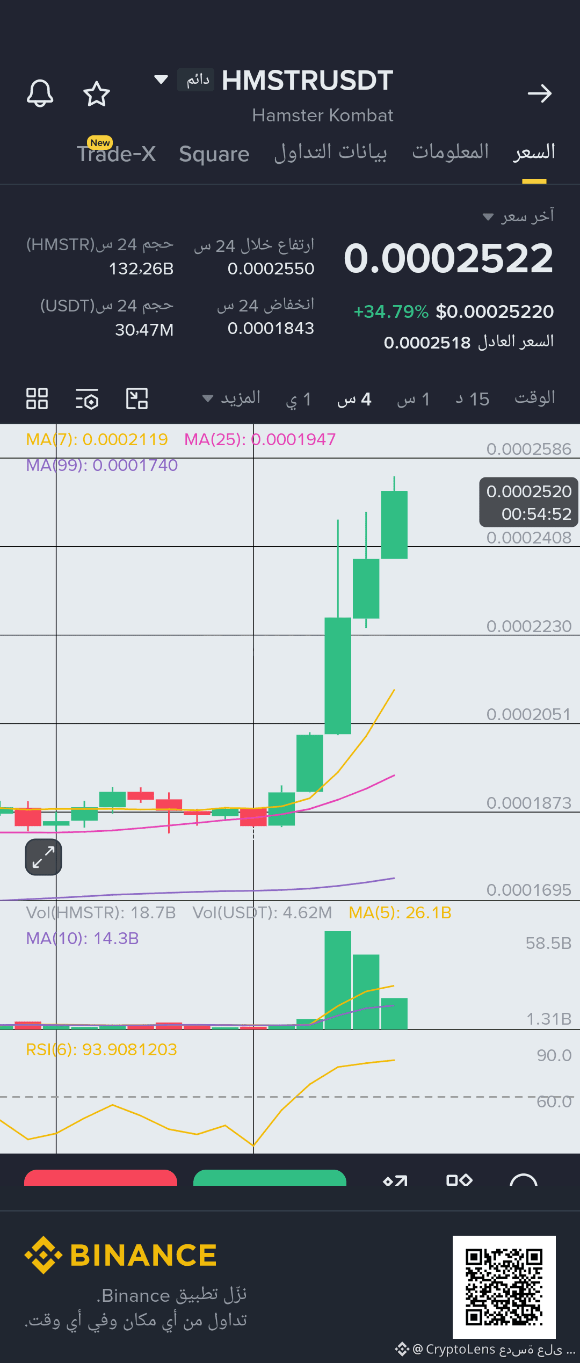
Task: Tap the $0.00025220 USD price value
Action: 495,311
